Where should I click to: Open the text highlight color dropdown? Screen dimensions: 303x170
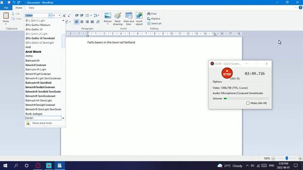coord(70,22)
